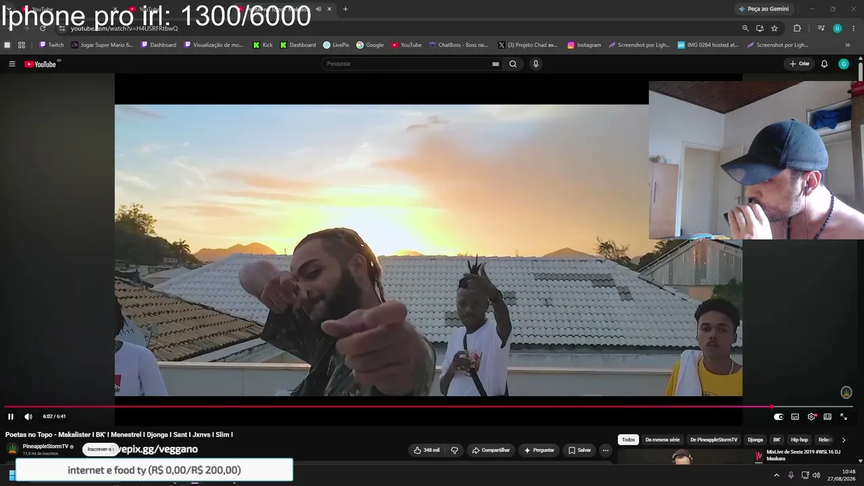Viewport: 864px width, 486px height.
Task: Save the video with Salvar
Action: [579, 450]
